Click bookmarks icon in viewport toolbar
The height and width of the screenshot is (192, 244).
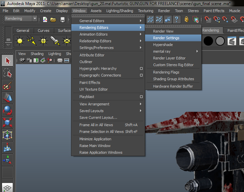(x=36, y=60)
